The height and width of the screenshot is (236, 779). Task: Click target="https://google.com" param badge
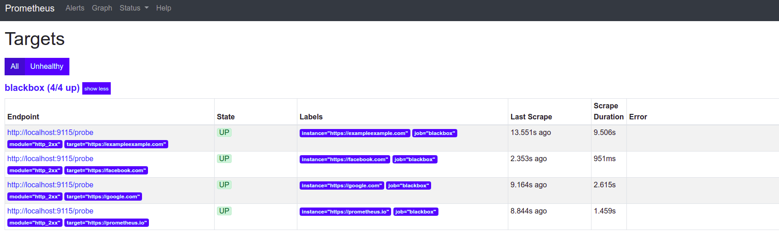(103, 197)
